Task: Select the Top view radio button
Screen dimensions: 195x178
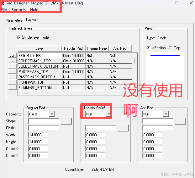Action: point(171,48)
